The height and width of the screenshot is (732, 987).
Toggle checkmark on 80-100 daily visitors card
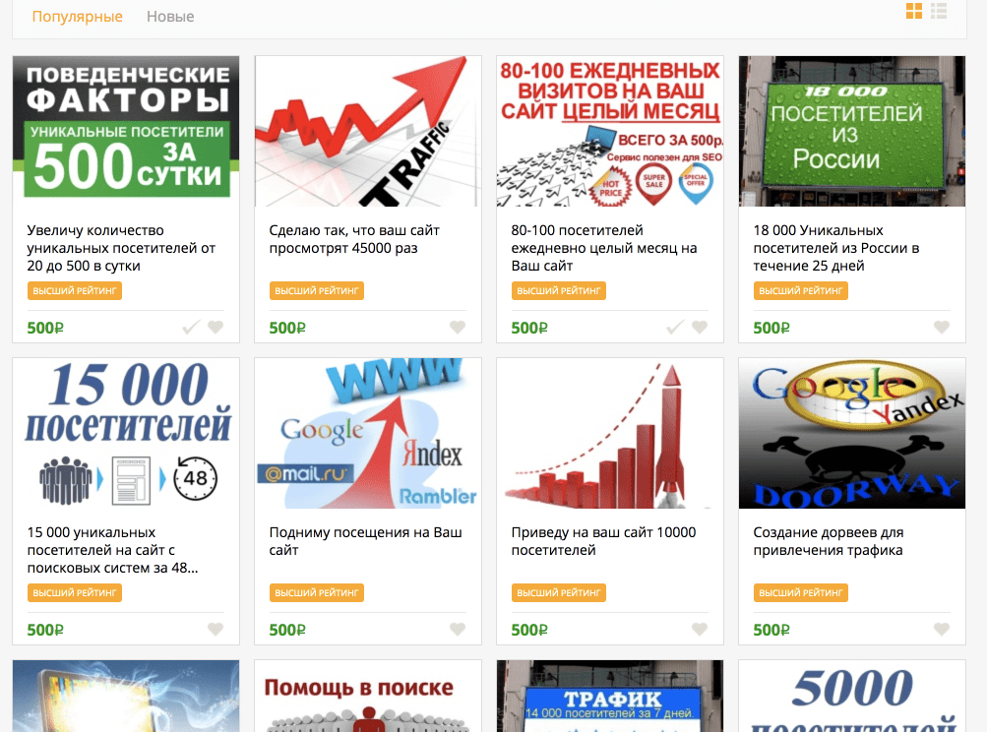pos(675,327)
